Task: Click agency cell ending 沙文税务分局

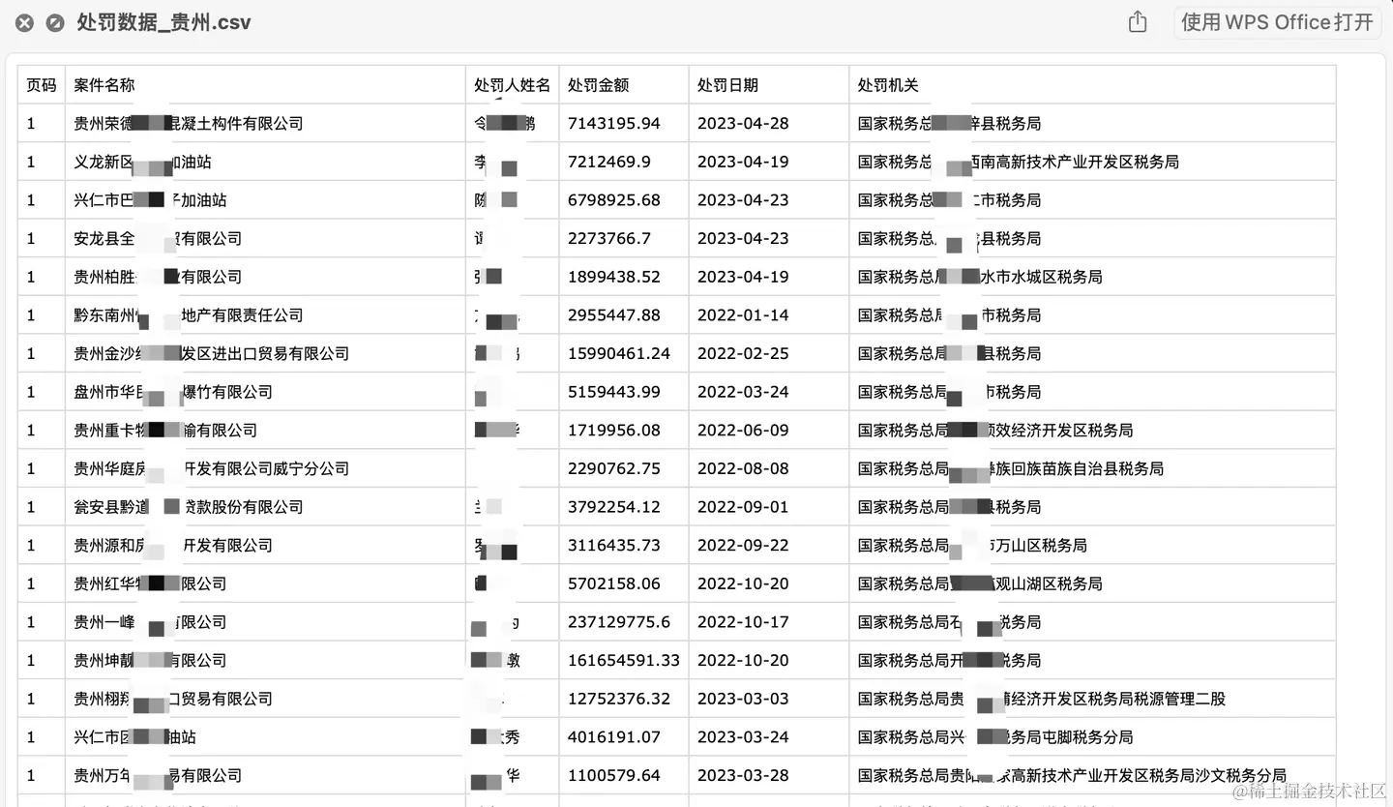Action: point(1092,775)
